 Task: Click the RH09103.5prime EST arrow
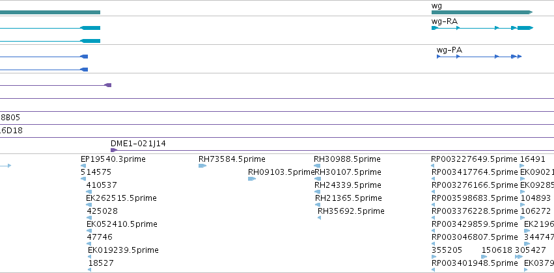(252, 179)
